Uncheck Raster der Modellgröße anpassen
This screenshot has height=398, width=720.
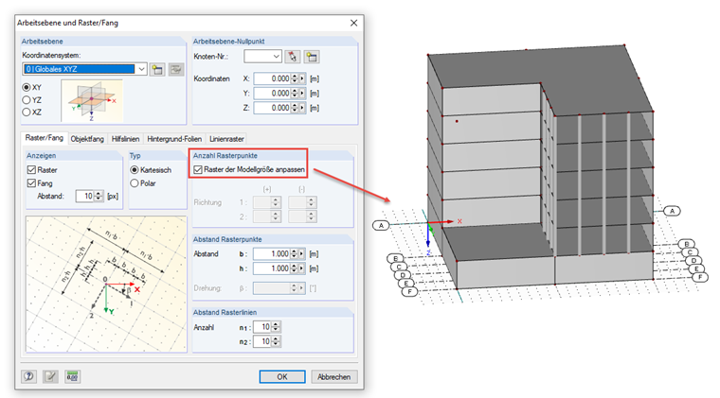click(x=198, y=169)
